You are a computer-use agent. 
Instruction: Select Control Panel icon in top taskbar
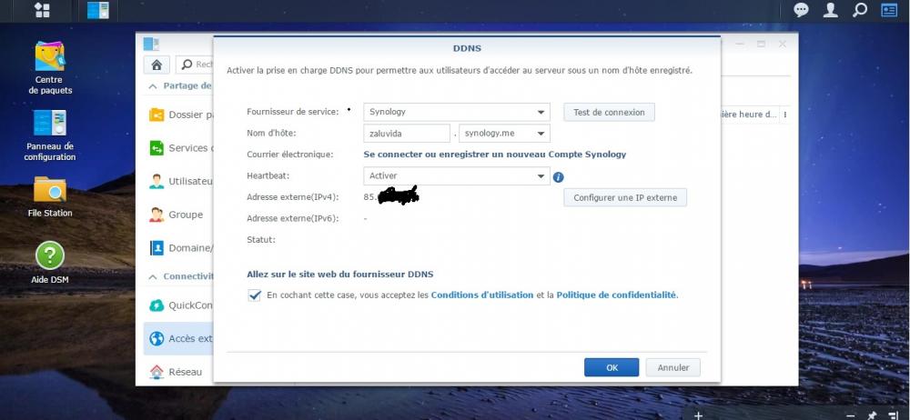98,10
